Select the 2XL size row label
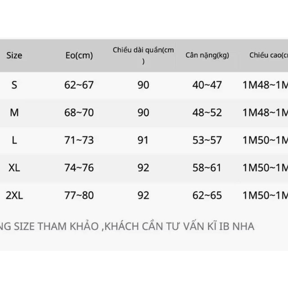 [14, 195]
